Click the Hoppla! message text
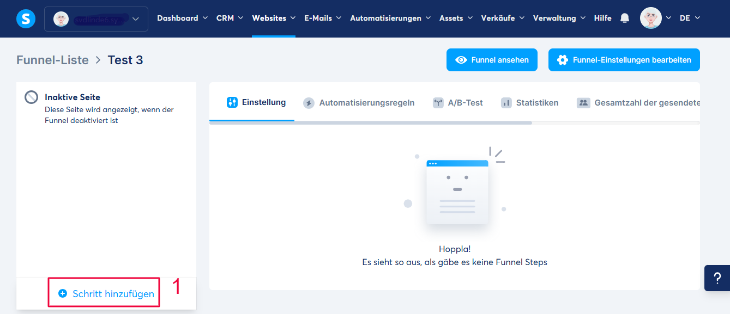Screen dimensions: 730x314 pyautogui.click(x=455, y=249)
